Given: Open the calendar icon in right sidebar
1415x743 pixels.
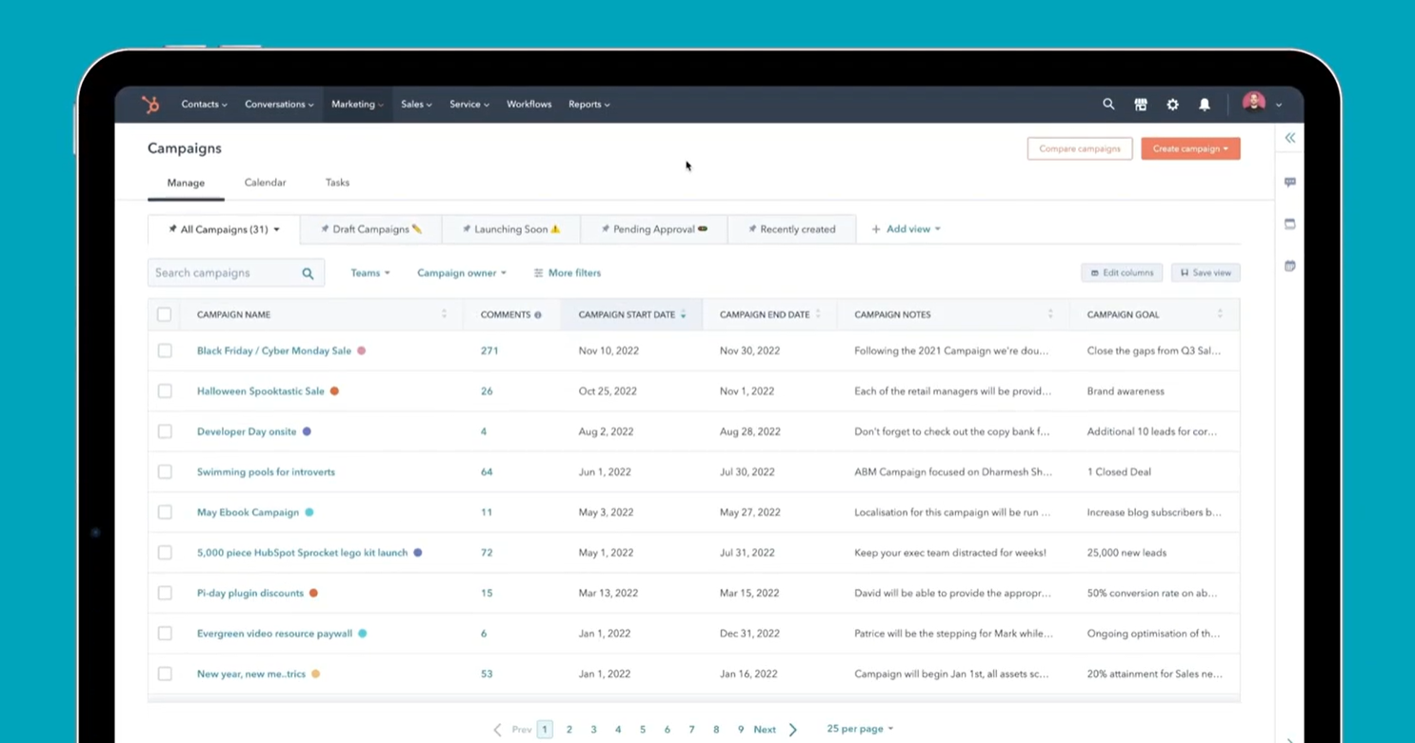Looking at the screenshot, I should [x=1290, y=265].
